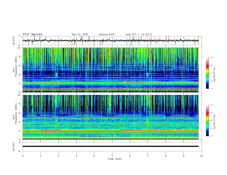
Task: Click the 'station=ATH' label
Action: 106,34
